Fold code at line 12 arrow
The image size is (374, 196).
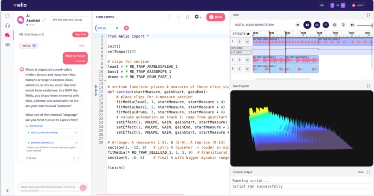(x=105, y=80)
